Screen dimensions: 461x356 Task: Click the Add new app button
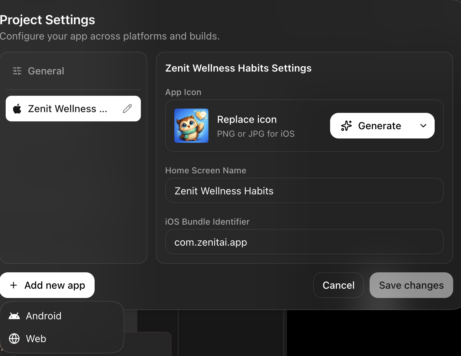click(47, 285)
